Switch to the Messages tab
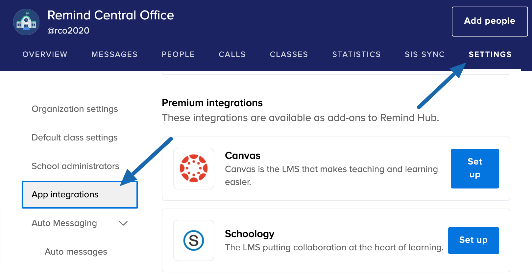532x275 pixels. (x=114, y=54)
